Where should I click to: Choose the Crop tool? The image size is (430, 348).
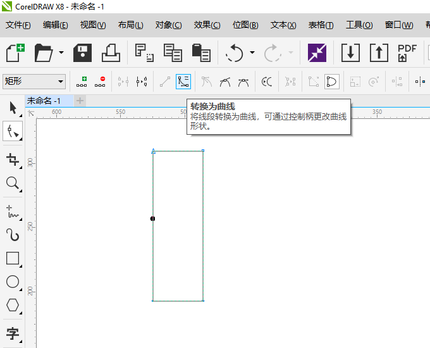click(x=13, y=159)
